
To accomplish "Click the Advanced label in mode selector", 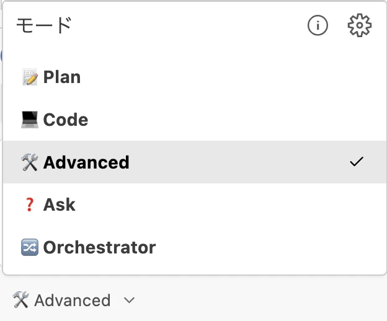I will click(x=73, y=301).
